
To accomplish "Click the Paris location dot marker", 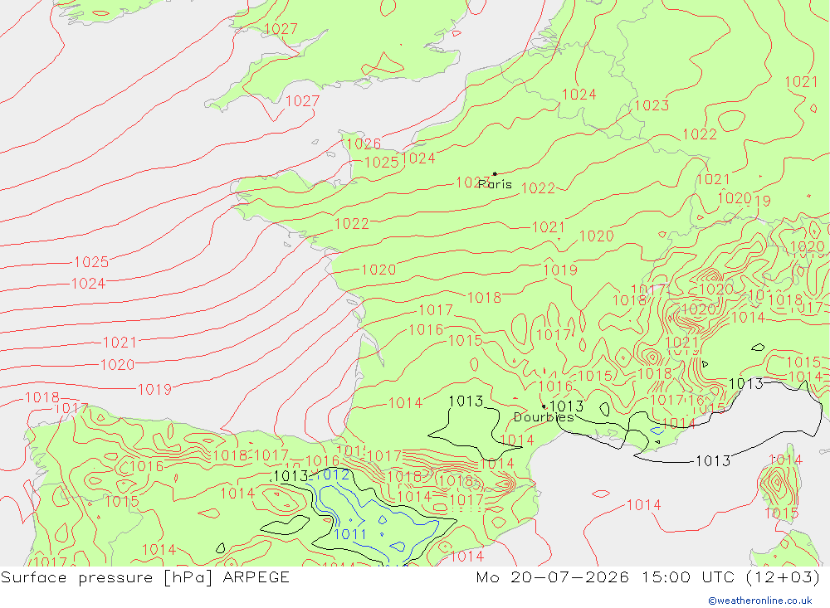I will click(x=495, y=173).
